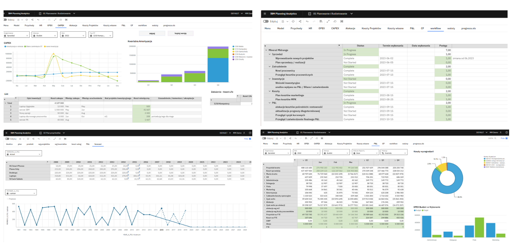Screen dimensions: 513x252
Task: Open the Organizacja dropdown in CAPEX window
Action: pyautogui.click(x=16, y=35)
